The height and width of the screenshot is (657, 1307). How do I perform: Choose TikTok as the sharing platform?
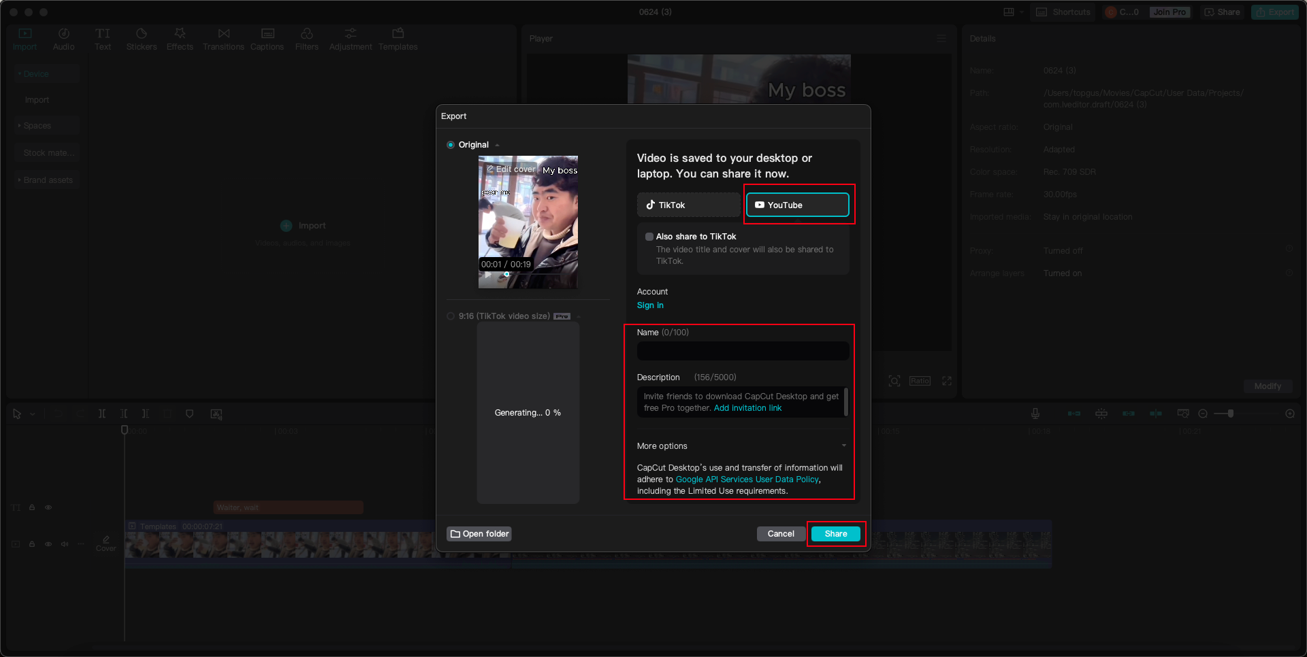[x=688, y=205]
